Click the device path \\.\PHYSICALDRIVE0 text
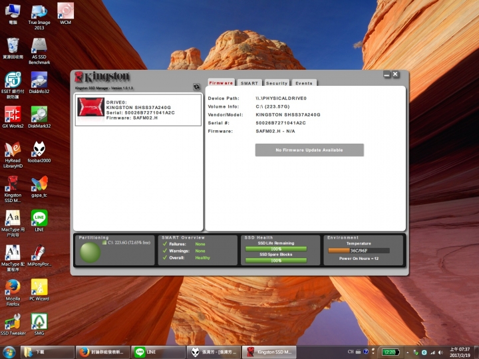The height and width of the screenshot is (359, 479). (281, 98)
